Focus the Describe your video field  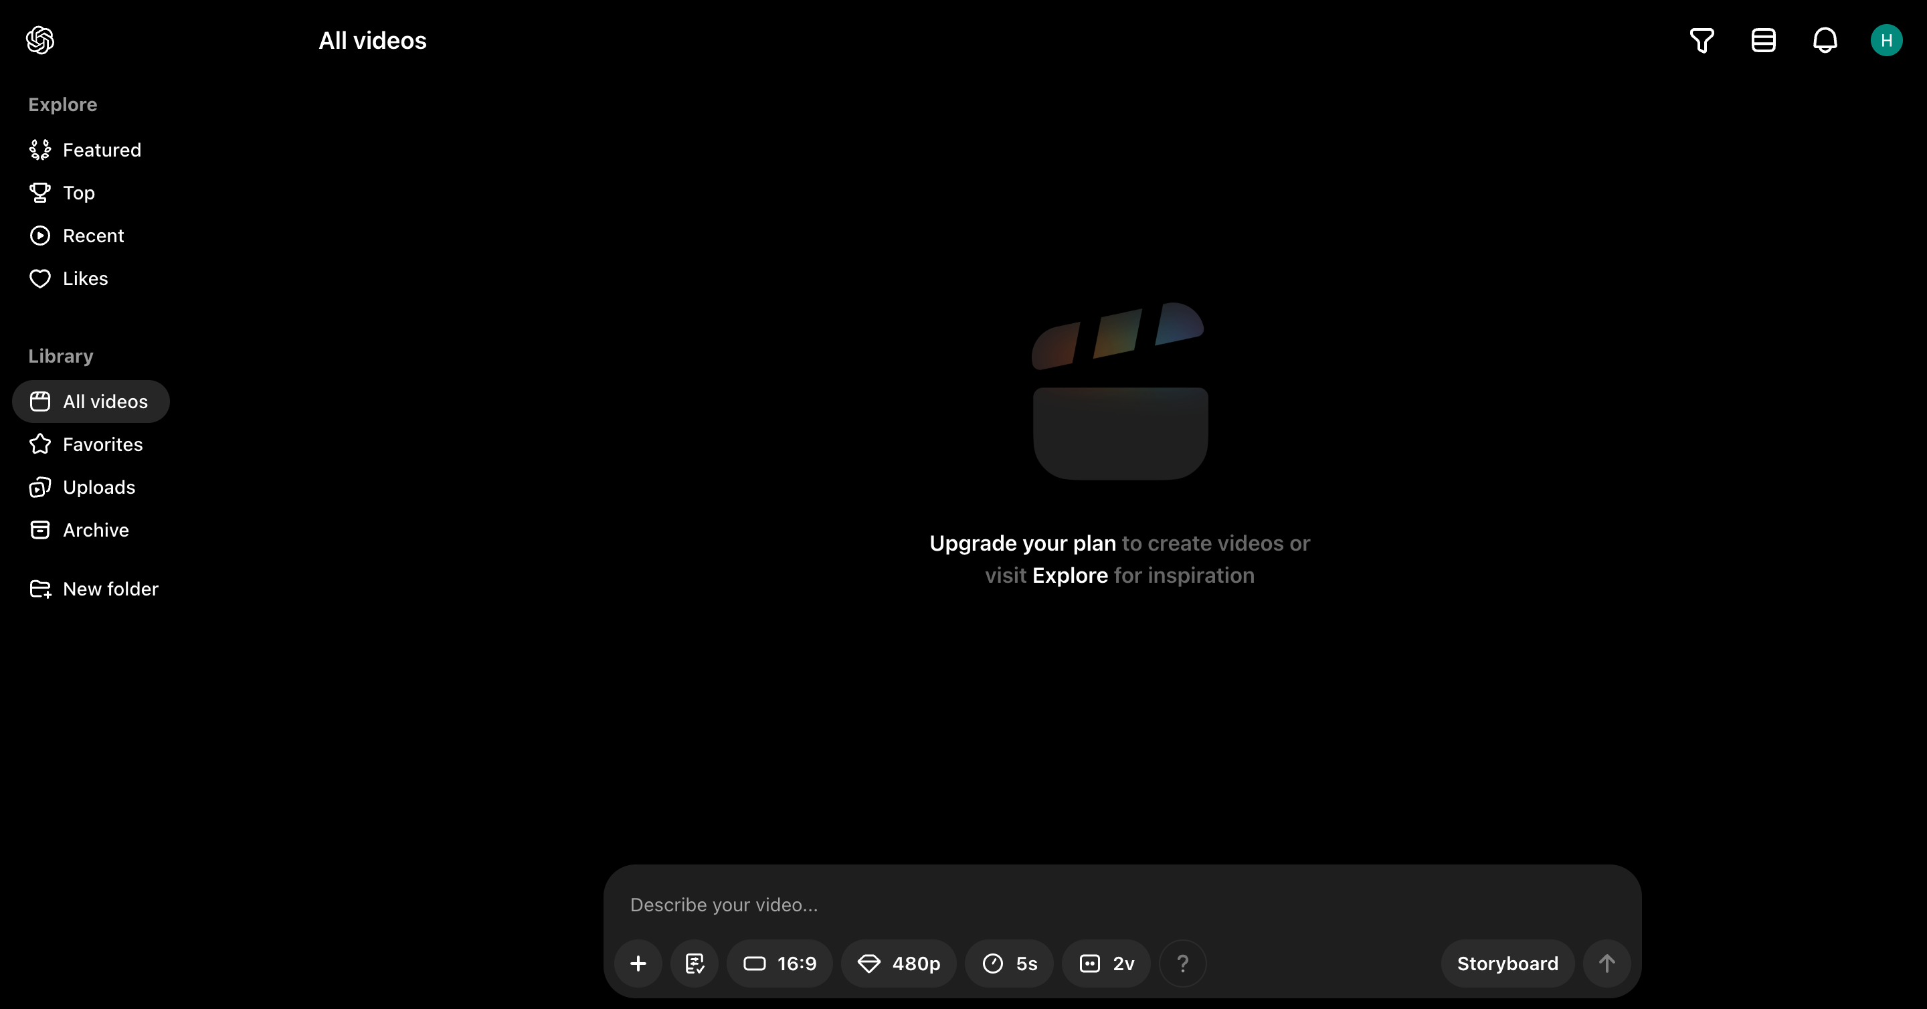tap(1122, 904)
